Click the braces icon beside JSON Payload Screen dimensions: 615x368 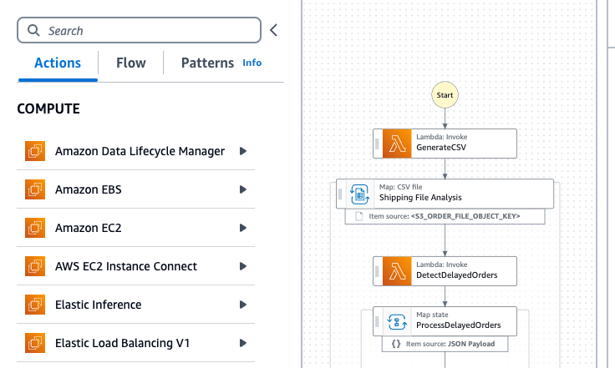coord(396,344)
